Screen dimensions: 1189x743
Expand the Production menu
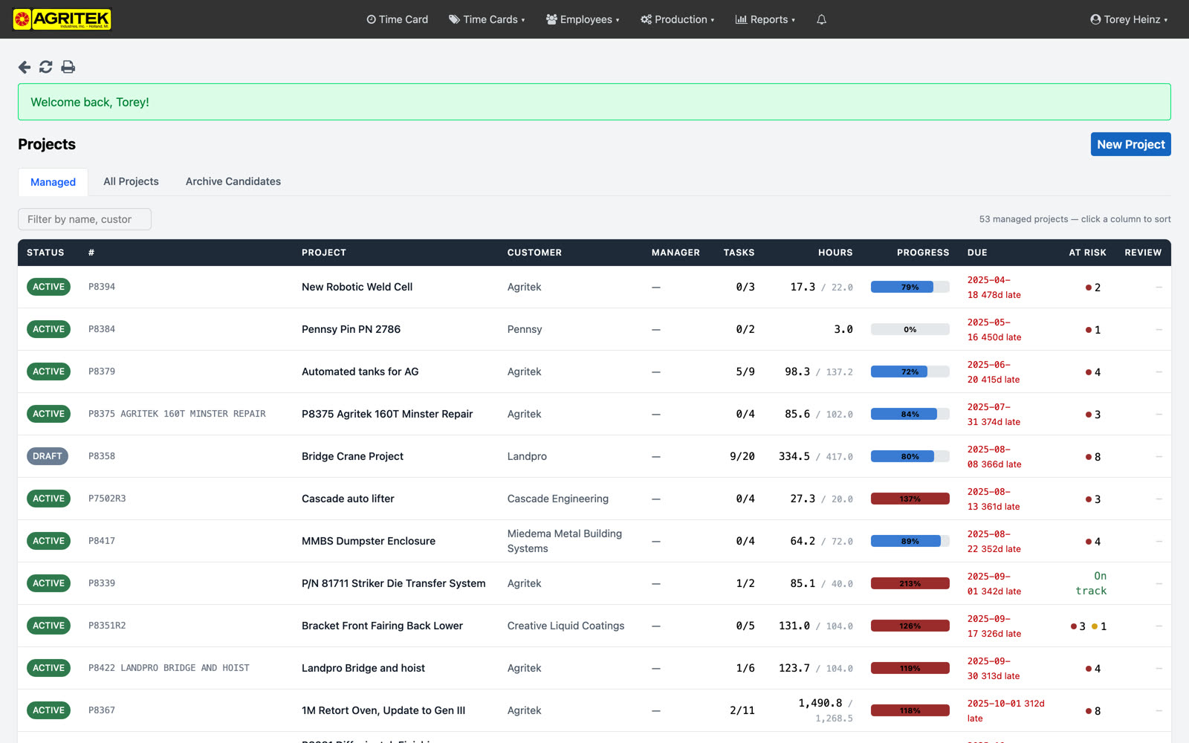point(678,19)
